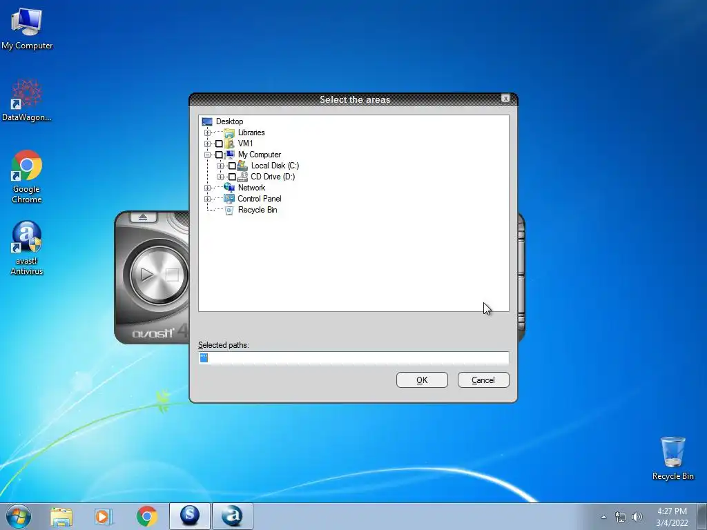Click OK to confirm selected areas
707x530 pixels.
(x=422, y=380)
